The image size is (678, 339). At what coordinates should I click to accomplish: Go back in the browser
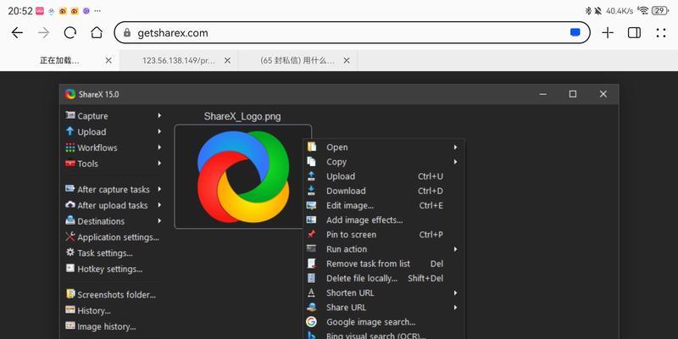[17, 33]
